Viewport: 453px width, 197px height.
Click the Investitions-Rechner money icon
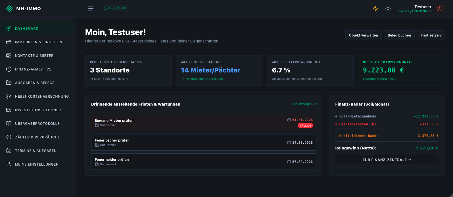pyautogui.click(x=9, y=110)
